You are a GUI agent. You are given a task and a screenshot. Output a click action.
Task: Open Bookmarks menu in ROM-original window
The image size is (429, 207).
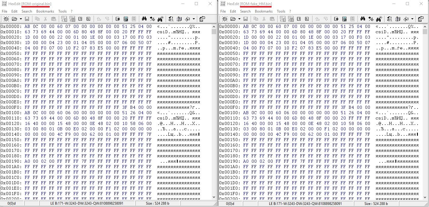point(45,11)
